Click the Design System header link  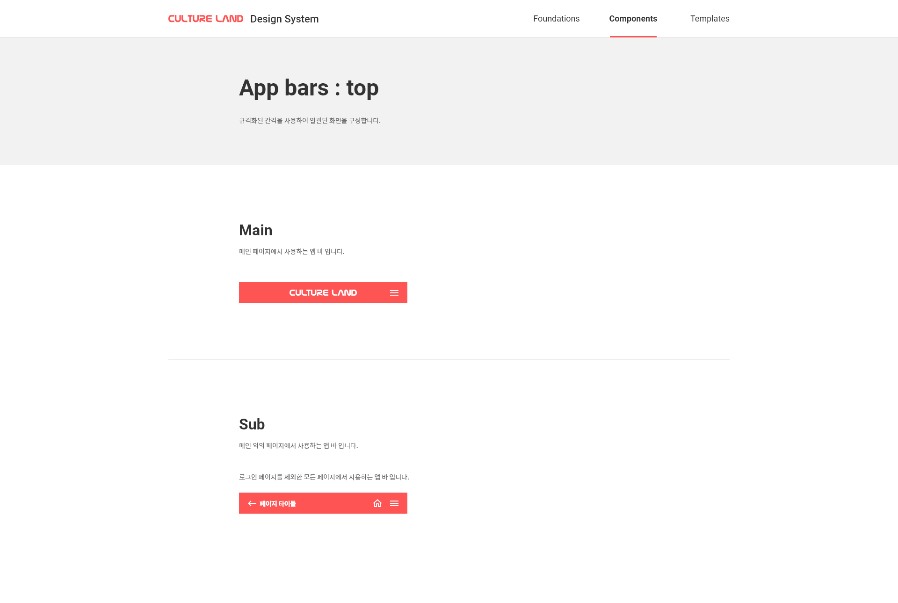284,18
